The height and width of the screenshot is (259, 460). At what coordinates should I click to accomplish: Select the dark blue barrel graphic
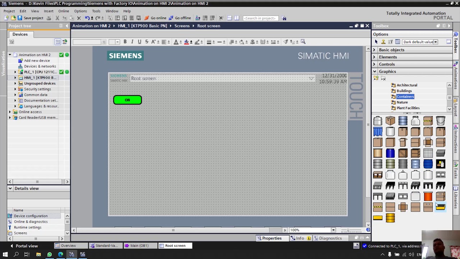click(x=390, y=153)
